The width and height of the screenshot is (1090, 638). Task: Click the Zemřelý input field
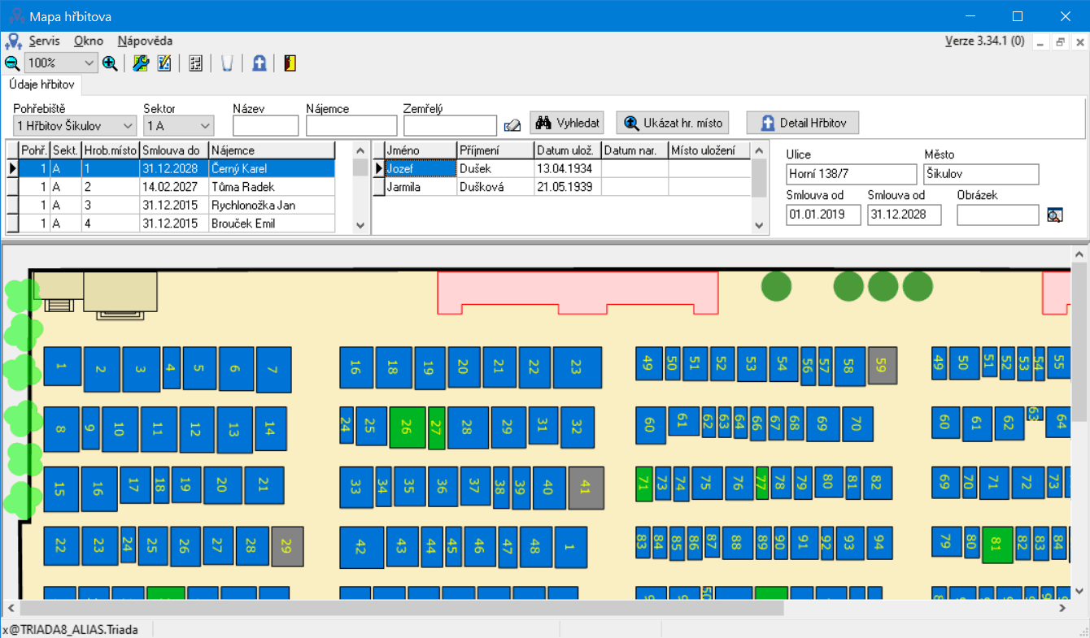450,126
